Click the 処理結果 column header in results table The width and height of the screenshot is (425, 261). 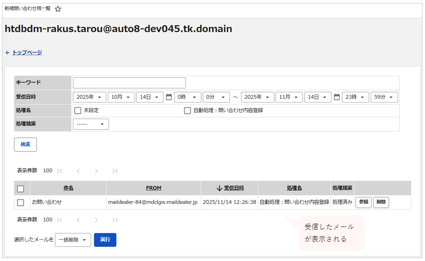pos(342,188)
